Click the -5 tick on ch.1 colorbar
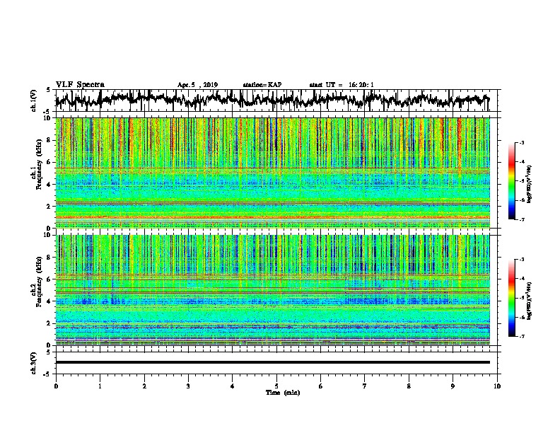The width and height of the screenshot is (560, 433). tap(522, 181)
